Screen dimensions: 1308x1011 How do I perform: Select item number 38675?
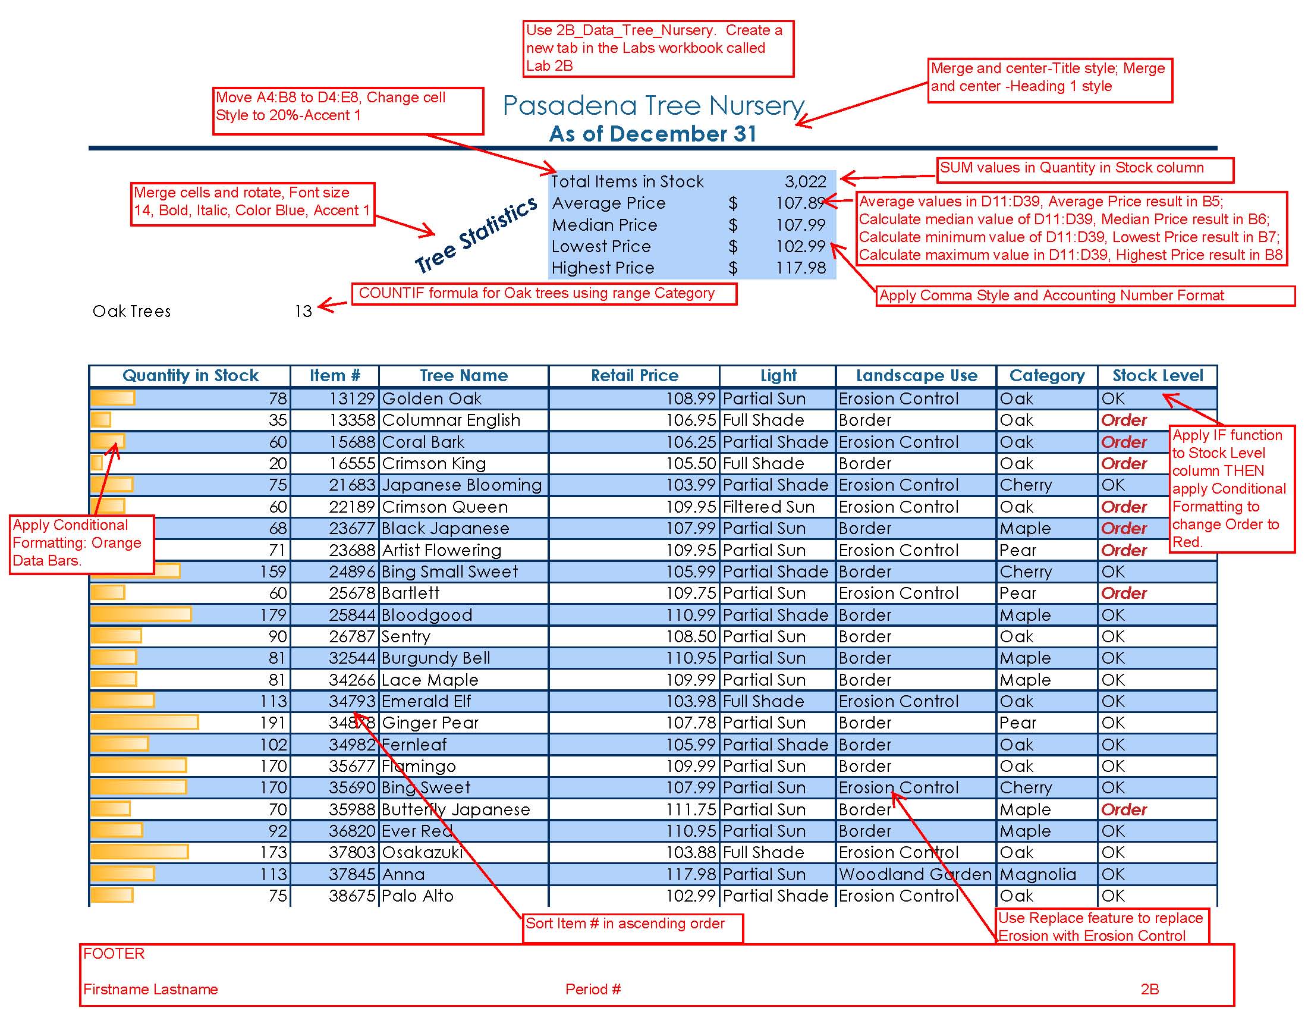(x=335, y=896)
